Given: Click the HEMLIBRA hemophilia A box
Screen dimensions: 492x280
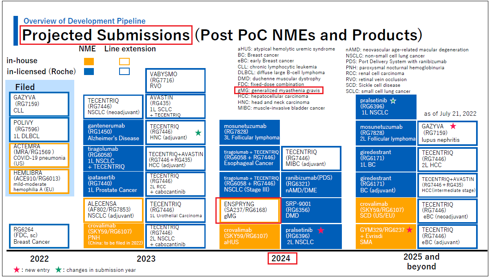Looking at the screenshot, I should point(40,181).
